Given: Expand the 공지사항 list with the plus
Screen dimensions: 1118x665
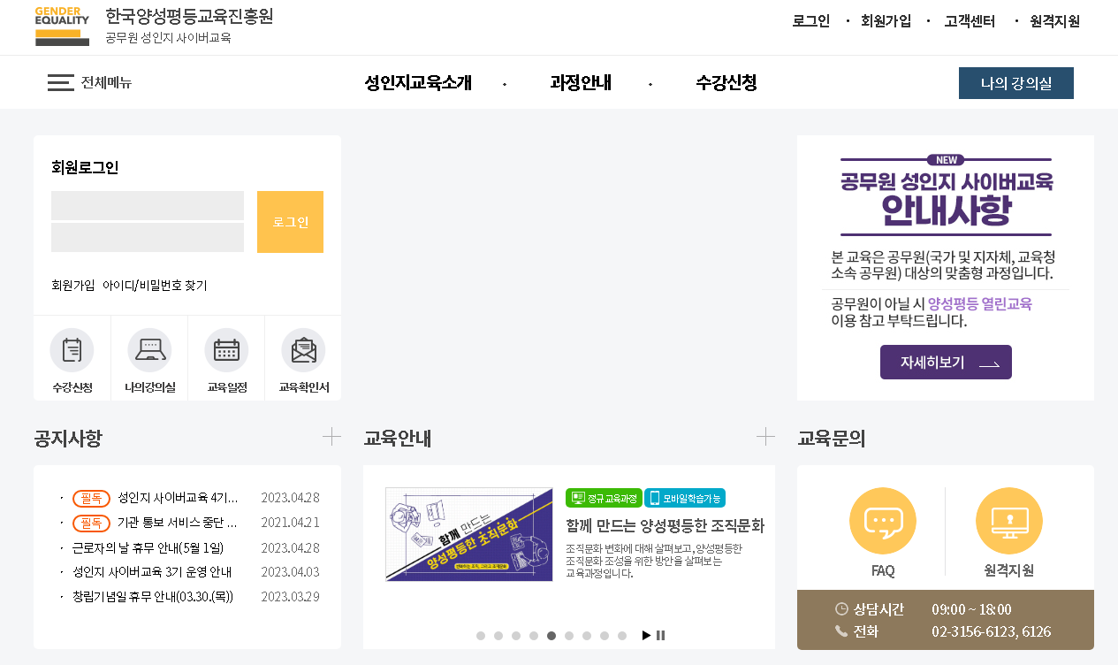Looking at the screenshot, I should click(331, 436).
